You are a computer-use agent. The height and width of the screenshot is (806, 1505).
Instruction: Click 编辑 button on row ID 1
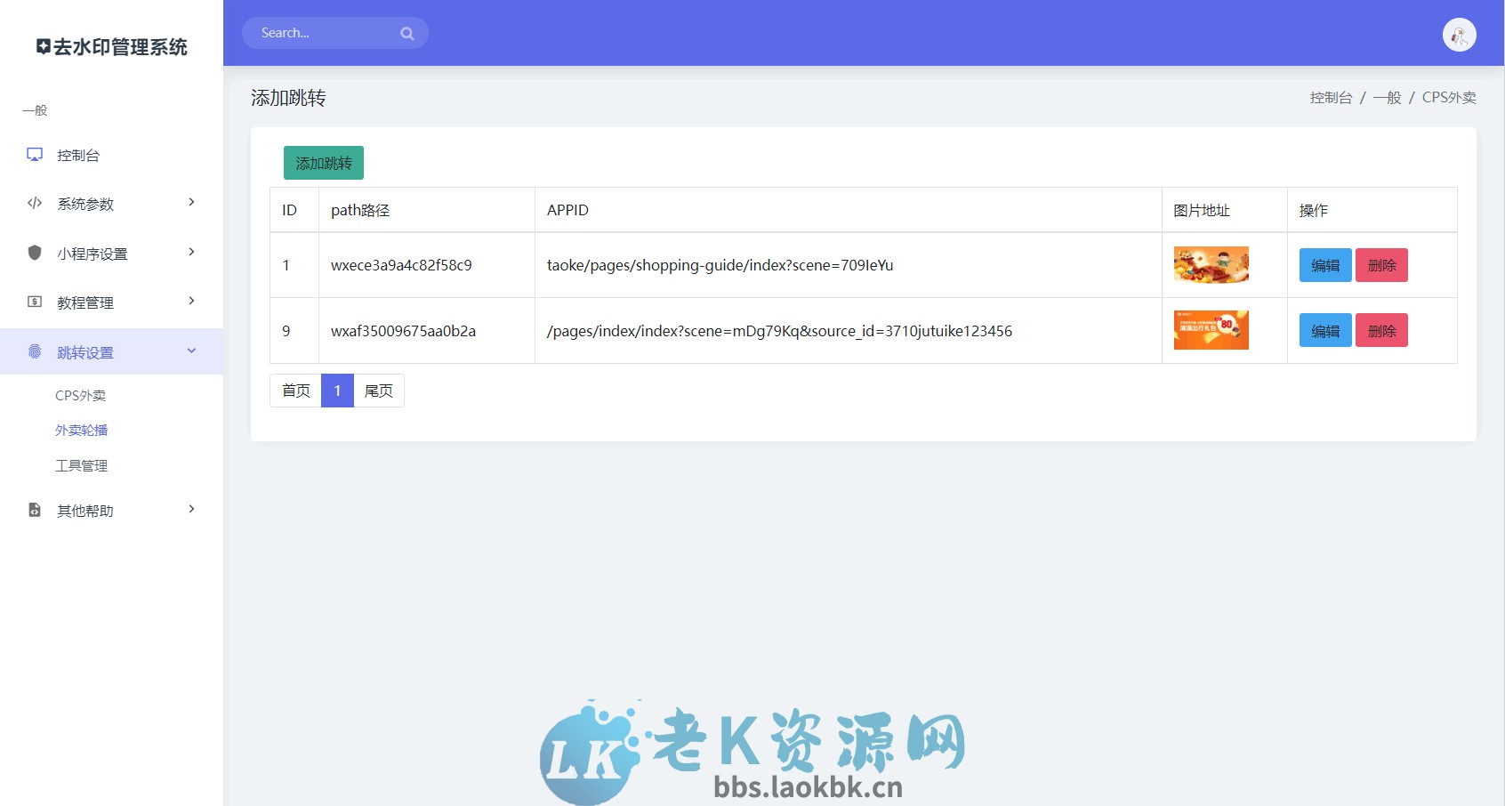pos(1324,265)
